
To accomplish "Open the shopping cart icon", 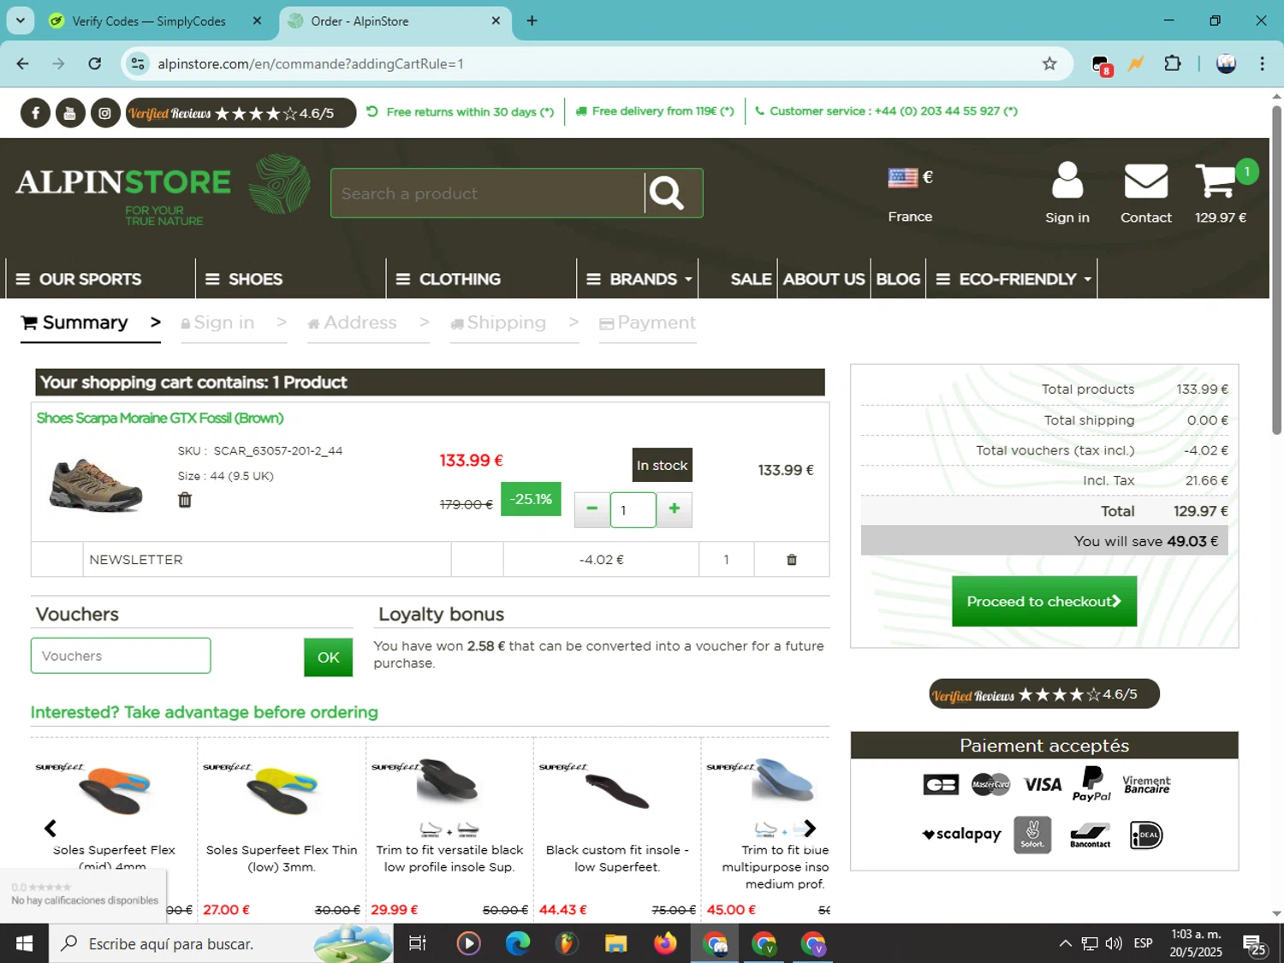I will tap(1216, 181).
